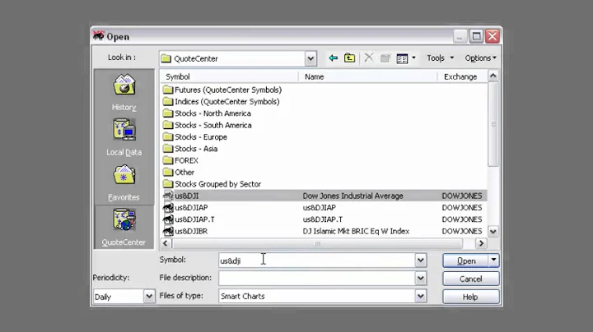The height and width of the screenshot is (332, 593).
Task: Select the us&DJIAP symbol row
Action: coord(325,207)
